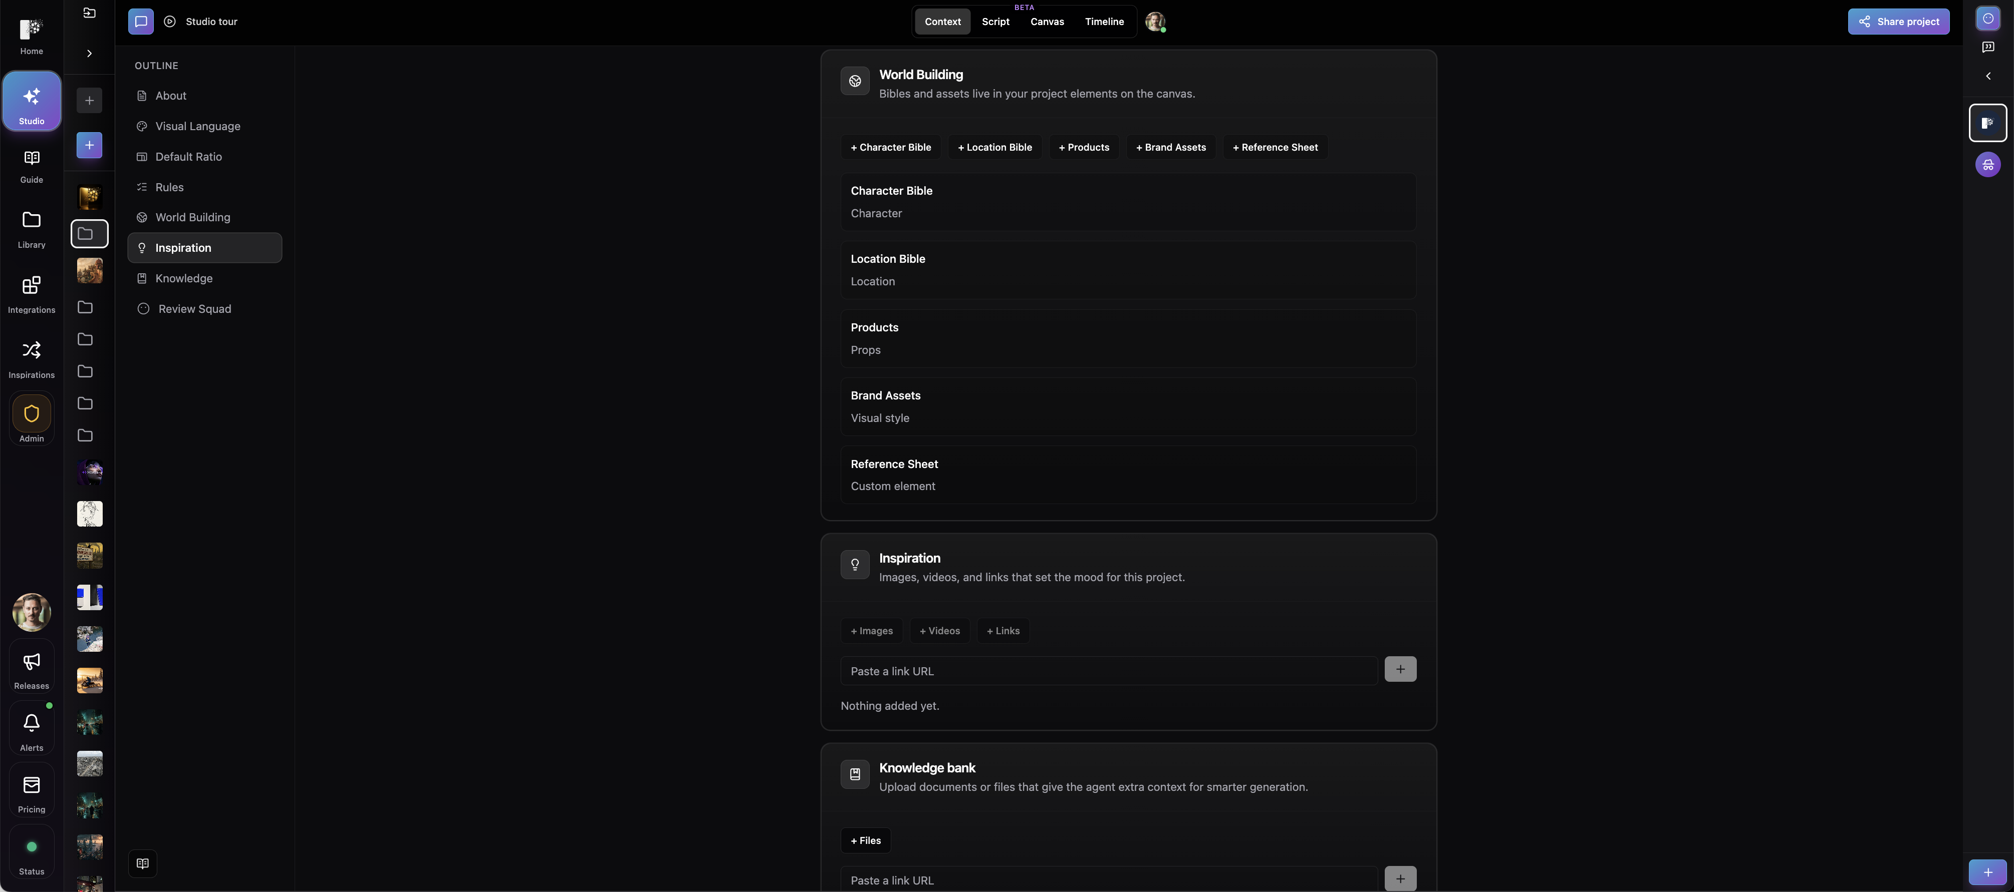Click Share project button
The width and height of the screenshot is (2014, 892).
(x=1898, y=22)
